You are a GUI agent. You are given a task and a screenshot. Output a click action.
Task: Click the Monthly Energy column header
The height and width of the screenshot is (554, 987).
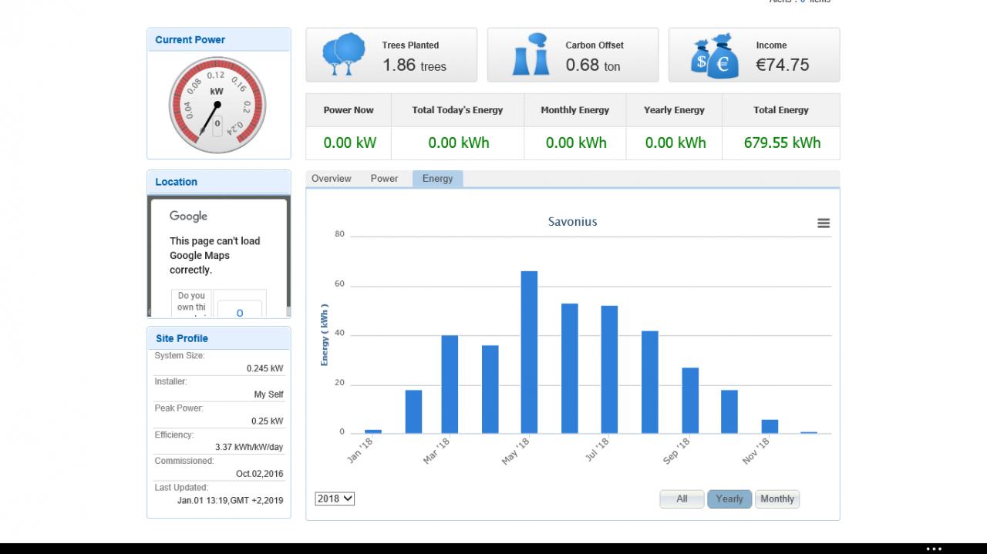point(574,110)
